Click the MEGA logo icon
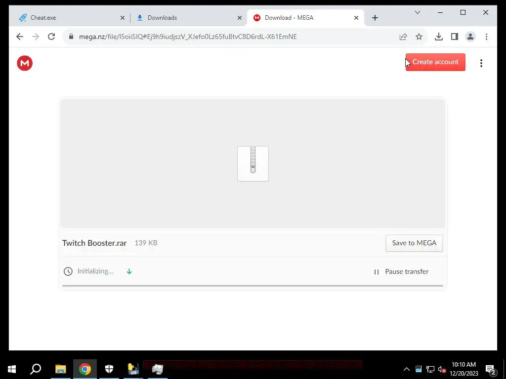The width and height of the screenshot is (506, 379). pos(25,63)
